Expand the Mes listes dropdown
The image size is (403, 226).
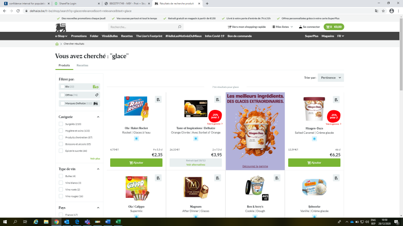point(283,27)
